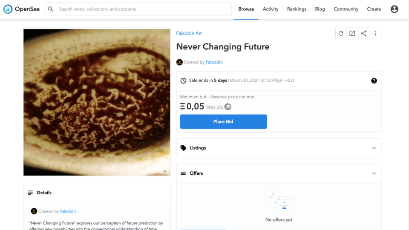Click the refresh metadata icon
This screenshot has width=409, height=230.
(x=341, y=33)
